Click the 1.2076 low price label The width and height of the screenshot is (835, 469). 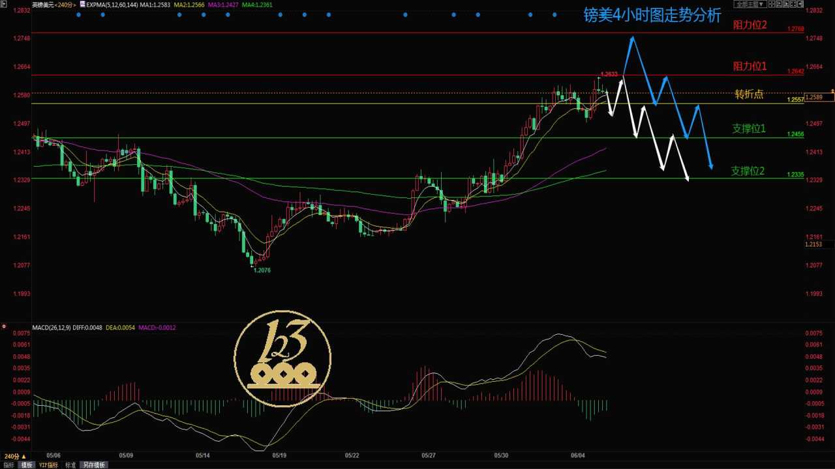pyautogui.click(x=262, y=270)
